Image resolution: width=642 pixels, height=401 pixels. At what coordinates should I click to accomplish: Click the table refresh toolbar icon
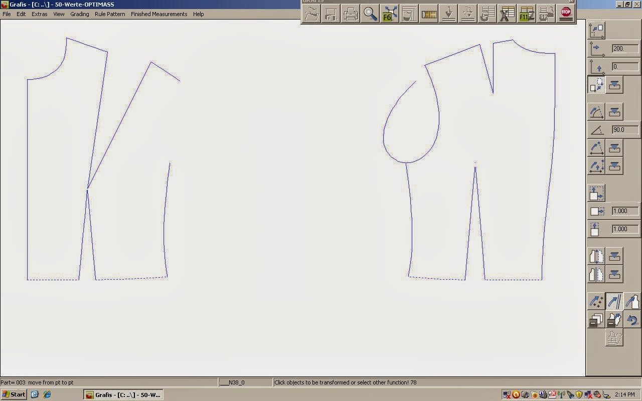pos(488,14)
